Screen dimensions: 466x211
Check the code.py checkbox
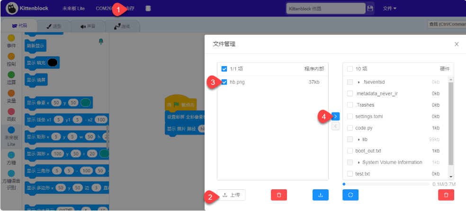click(x=350, y=128)
